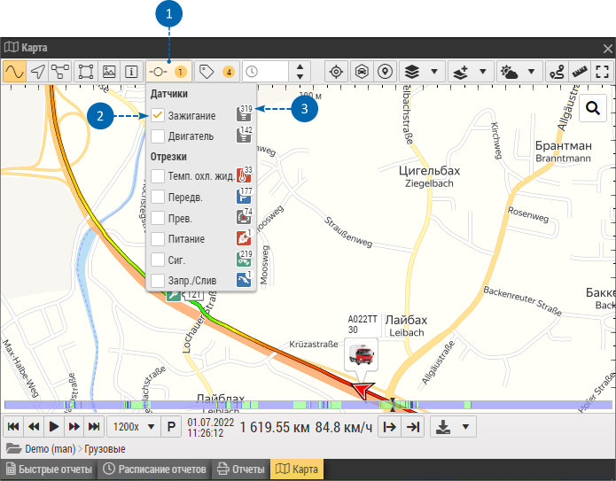Screen dimensions: 616x481
Task: Click the weather overlay icon
Action: (x=509, y=72)
